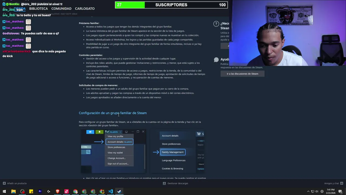Click the volume speaker icon in the tray
This screenshot has width=346, height=195.
tap(317, 191)
